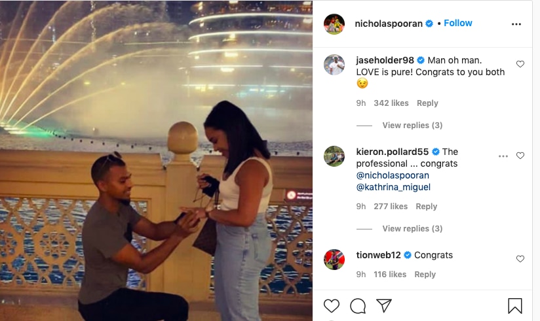Reply to tionweb12's comment
540x321 pixels.
(425, 275)
